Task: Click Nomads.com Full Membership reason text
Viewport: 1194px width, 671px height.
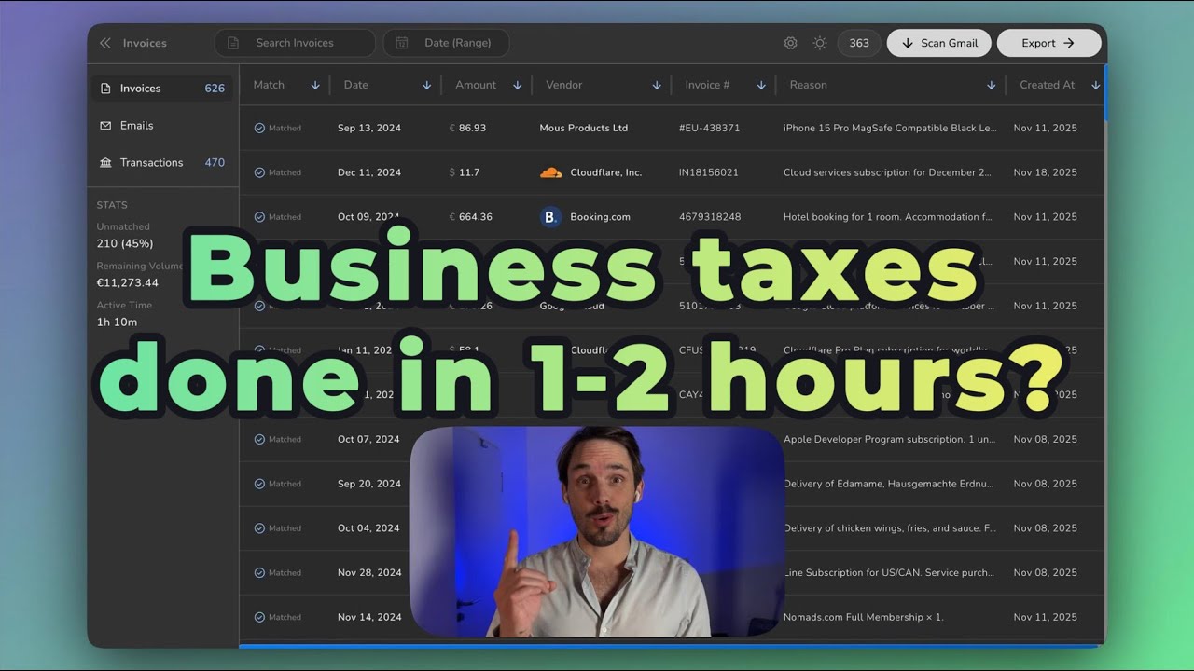Action: 864,617
